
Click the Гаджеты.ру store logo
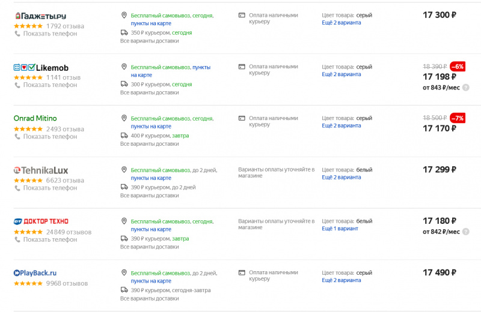[40, 16]
